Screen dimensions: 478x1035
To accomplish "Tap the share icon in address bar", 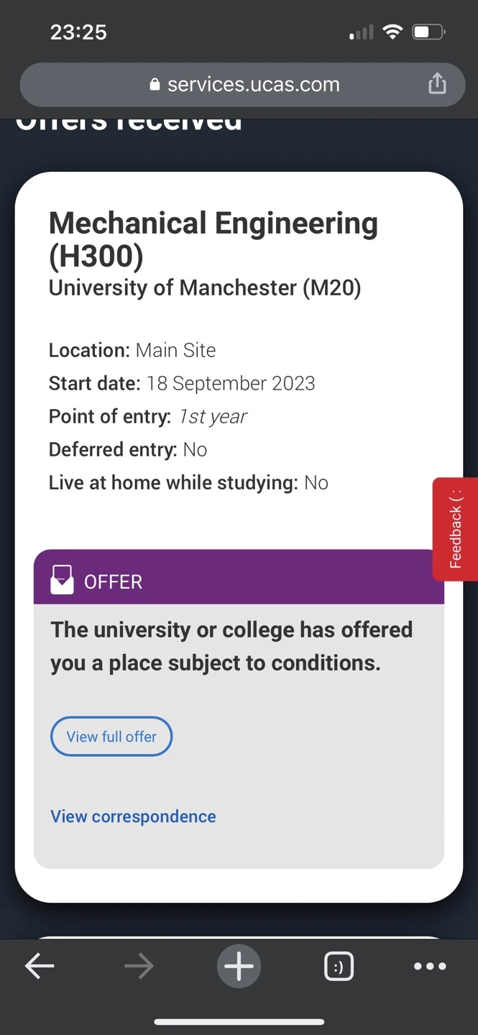I will point(437,84).
